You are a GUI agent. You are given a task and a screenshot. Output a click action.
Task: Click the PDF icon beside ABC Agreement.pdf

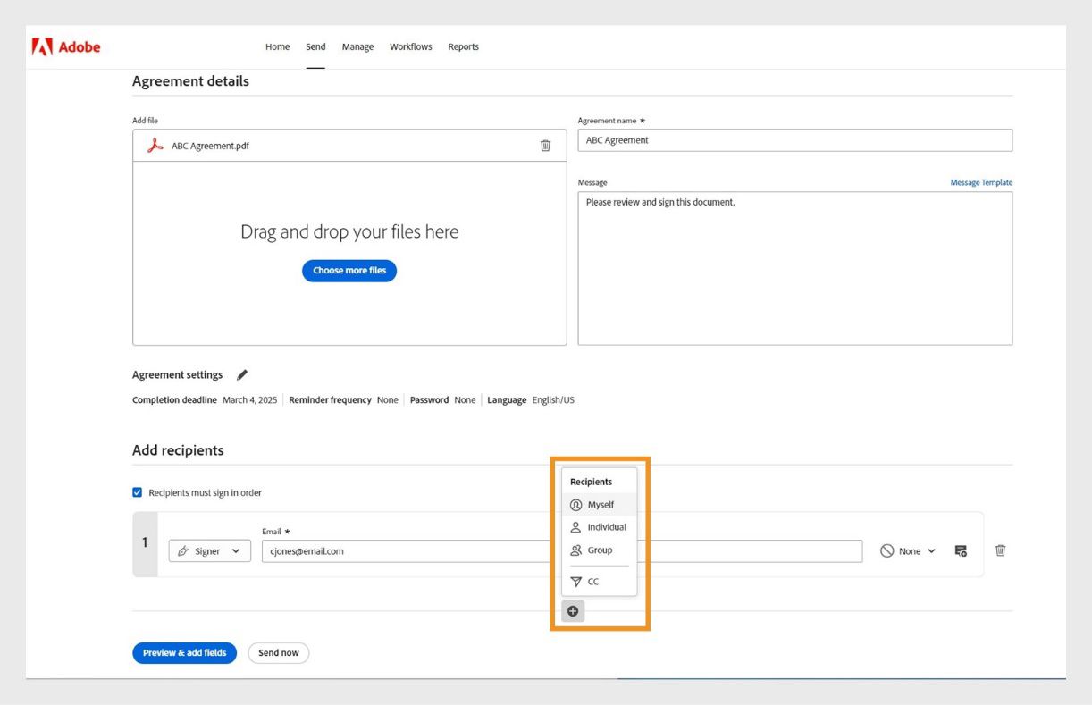155,146
